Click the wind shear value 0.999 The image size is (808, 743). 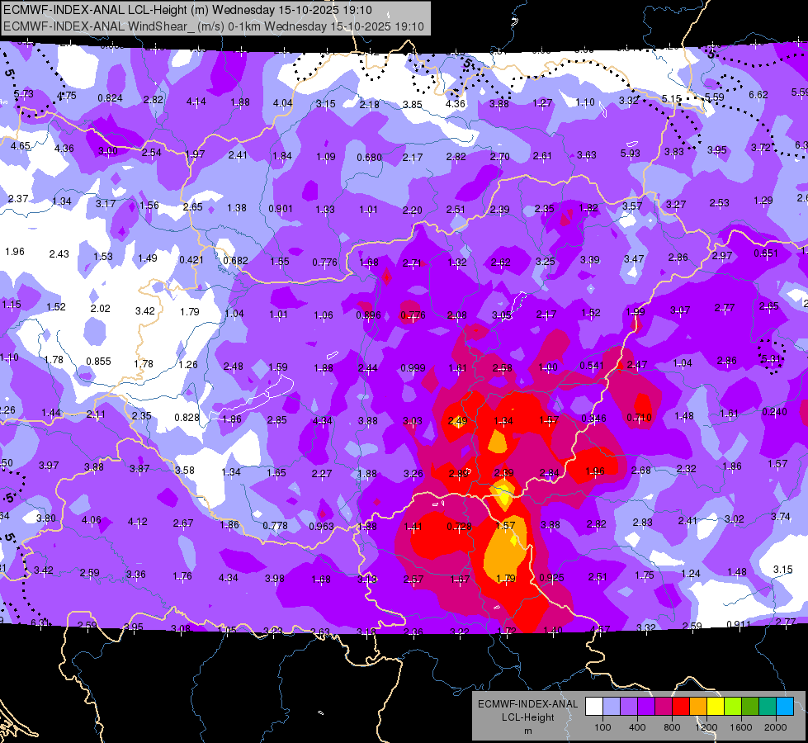(413, 367)
